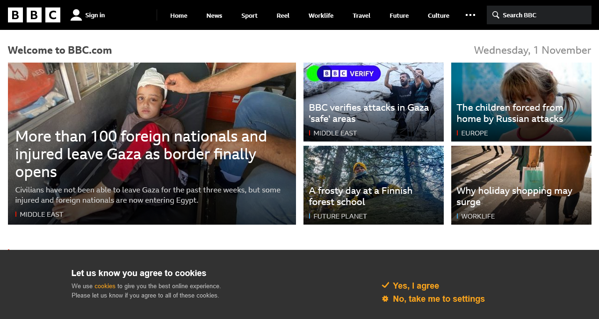
Task: Open the News section
Action: coord(214,15)
